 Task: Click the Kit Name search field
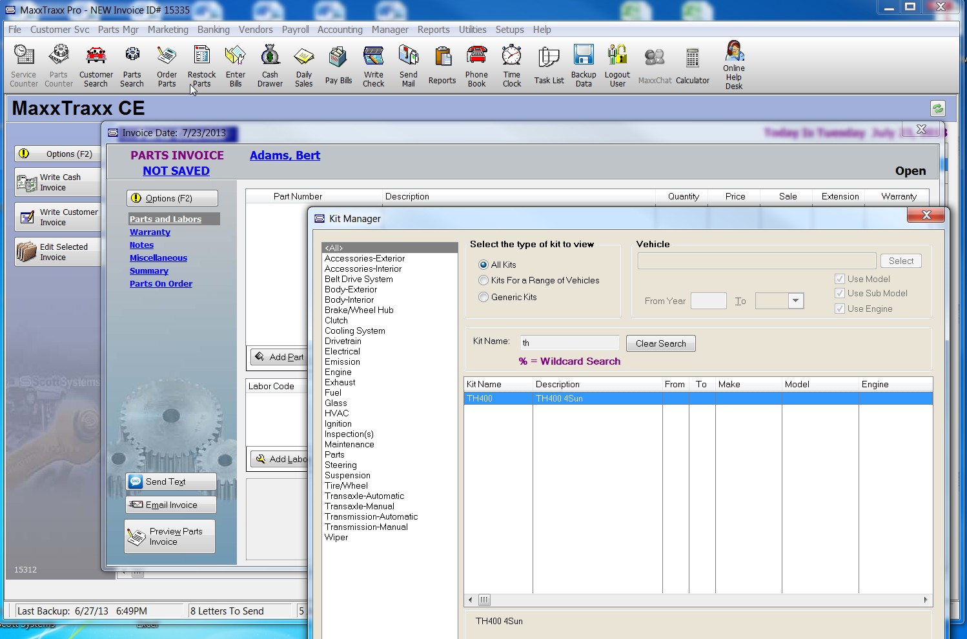coord(569,343)
